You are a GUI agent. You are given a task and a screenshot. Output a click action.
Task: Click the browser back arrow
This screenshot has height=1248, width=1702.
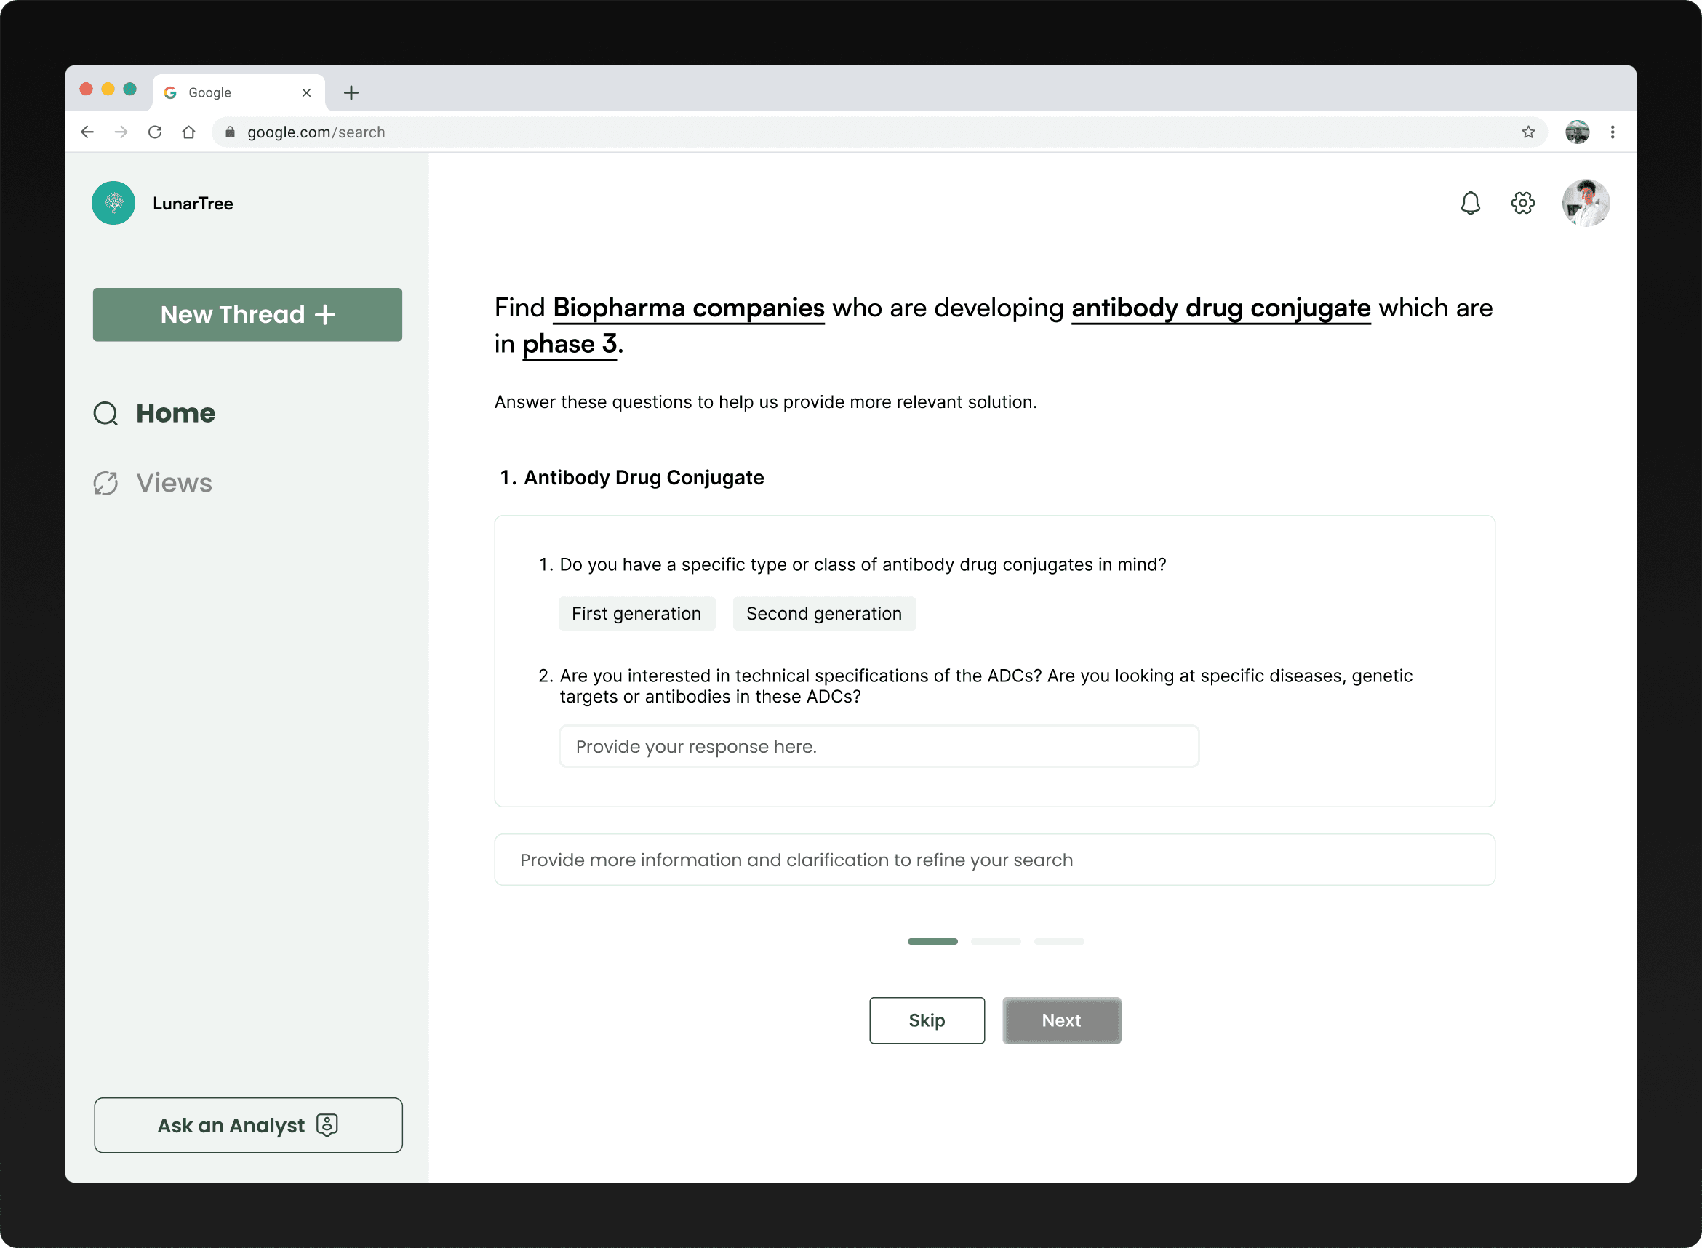point(87,132)
